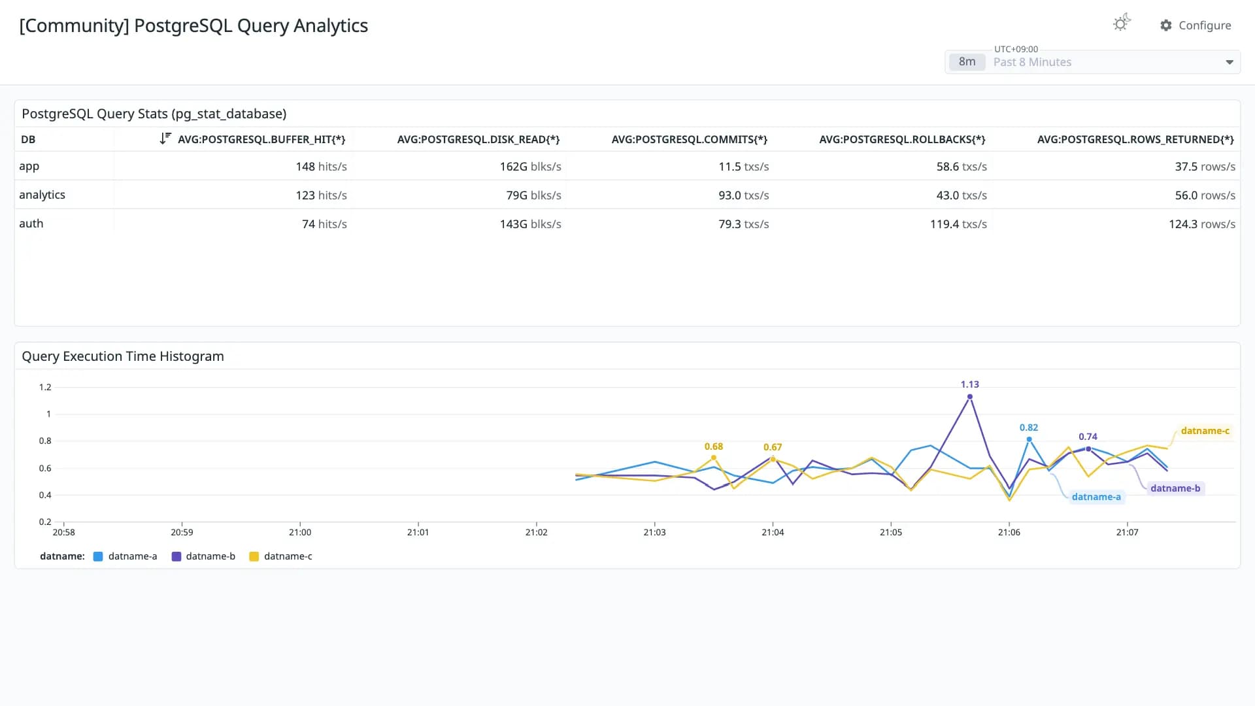Click the dropdown arrow of time selector
Viewport: 1255px width, 706px height.
(x=1230, y=62)
